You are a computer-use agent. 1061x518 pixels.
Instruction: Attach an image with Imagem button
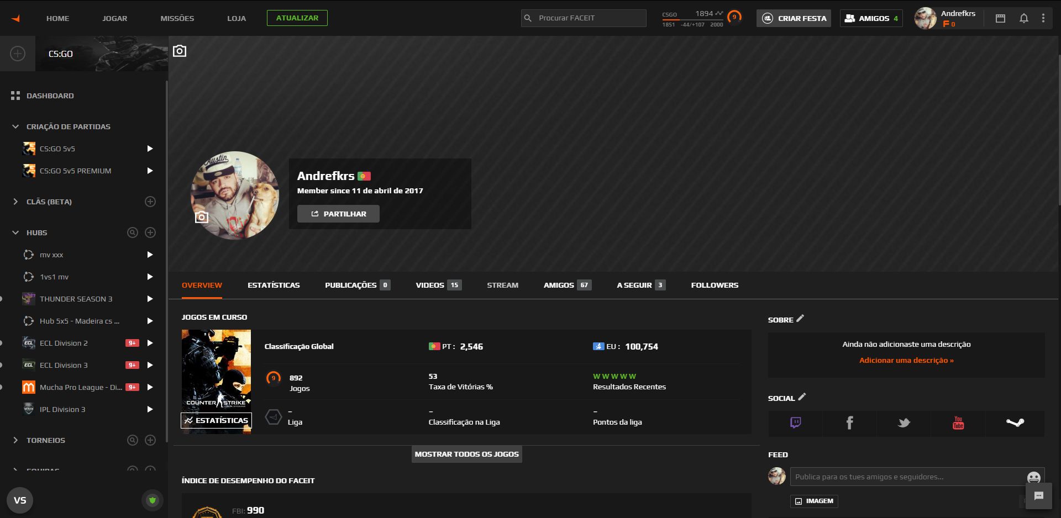[x=814, y=501]
